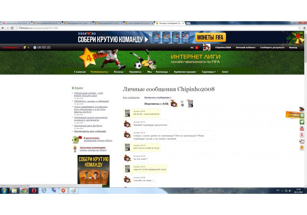307x215 pixels.
Task: Click Выход to log out
Action: point(293,47)
